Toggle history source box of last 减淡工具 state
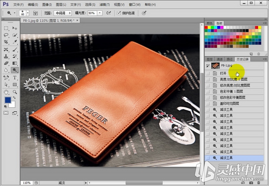 pos(208,158)
